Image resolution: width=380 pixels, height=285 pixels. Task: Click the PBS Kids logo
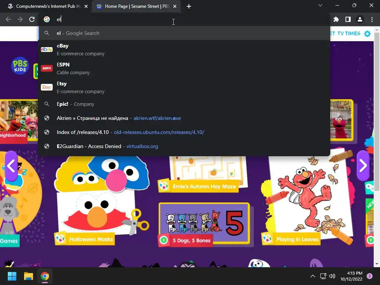pos(20,66)
